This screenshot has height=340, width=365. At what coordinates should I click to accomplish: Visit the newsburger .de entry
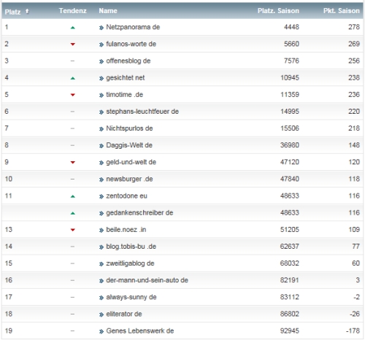(129, 179)
